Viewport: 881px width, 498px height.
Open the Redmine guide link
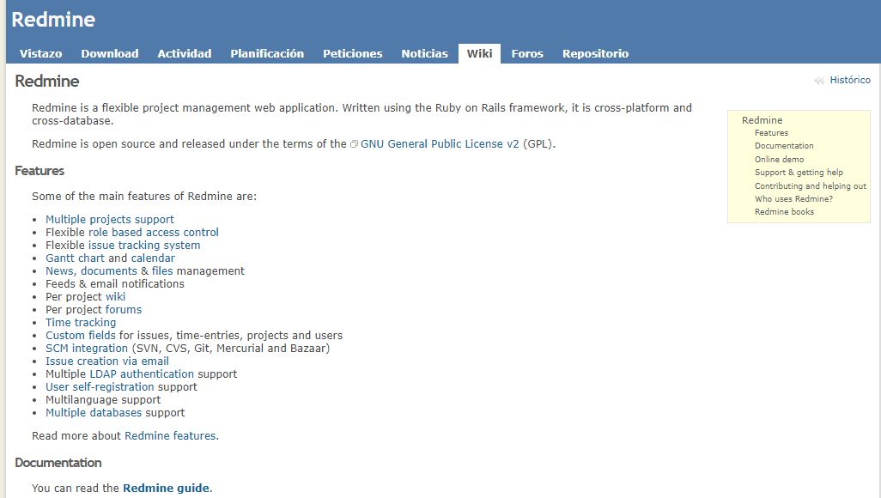(x=166, y=488)
